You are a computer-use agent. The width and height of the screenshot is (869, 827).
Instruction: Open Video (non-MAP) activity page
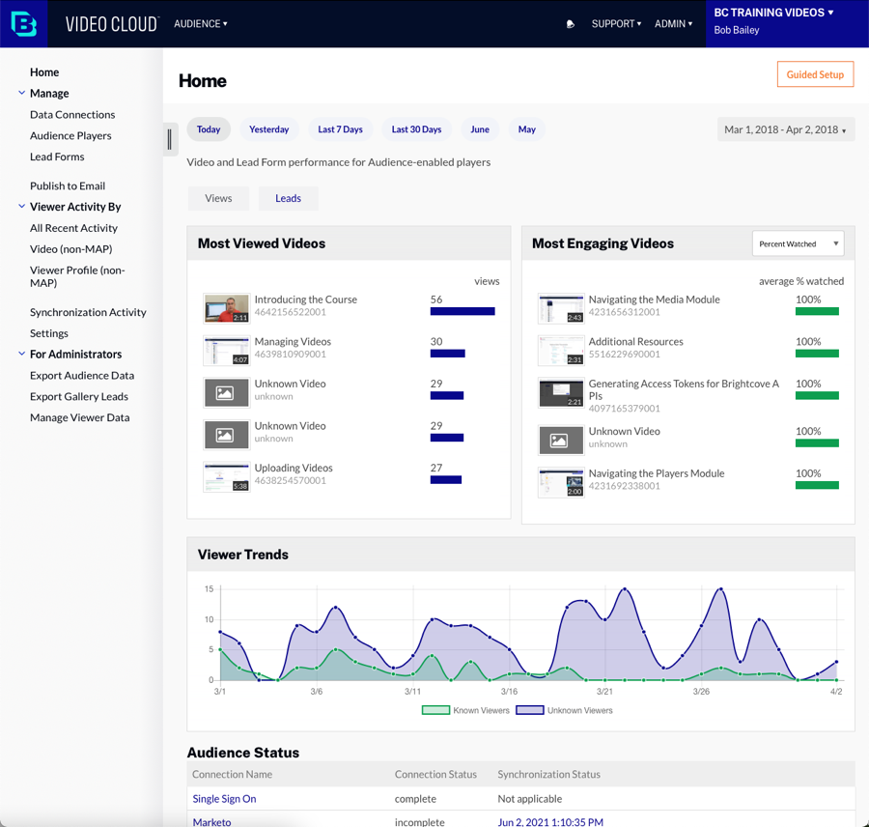point(70,249)
